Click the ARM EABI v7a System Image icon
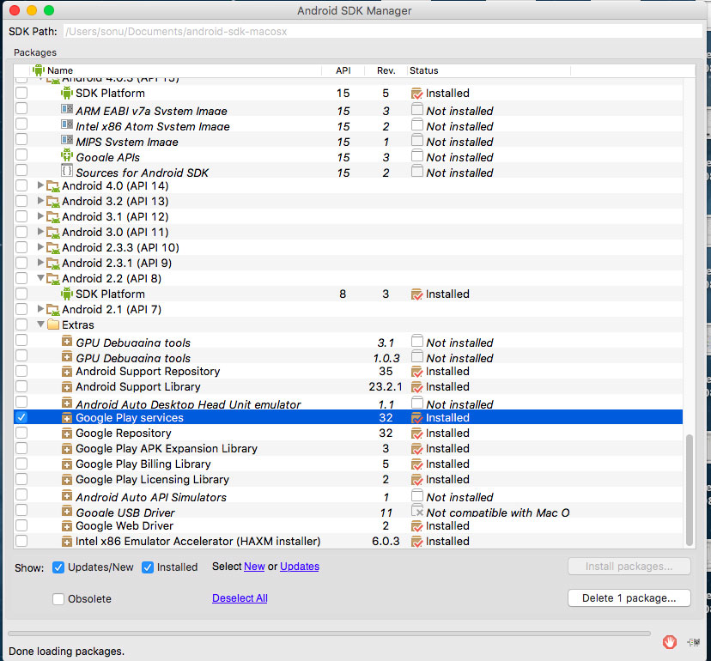 click(70, 111)
